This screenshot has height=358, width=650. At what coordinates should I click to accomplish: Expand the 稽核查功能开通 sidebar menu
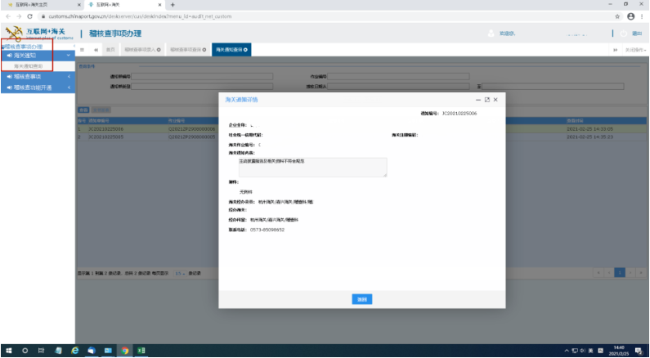(x=38, y=87)
